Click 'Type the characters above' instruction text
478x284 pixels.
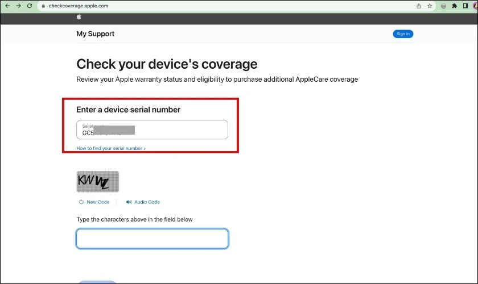[x=134, y=219]
